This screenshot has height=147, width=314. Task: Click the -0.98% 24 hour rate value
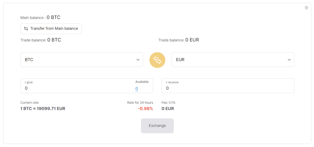click(x=145, y=109)
